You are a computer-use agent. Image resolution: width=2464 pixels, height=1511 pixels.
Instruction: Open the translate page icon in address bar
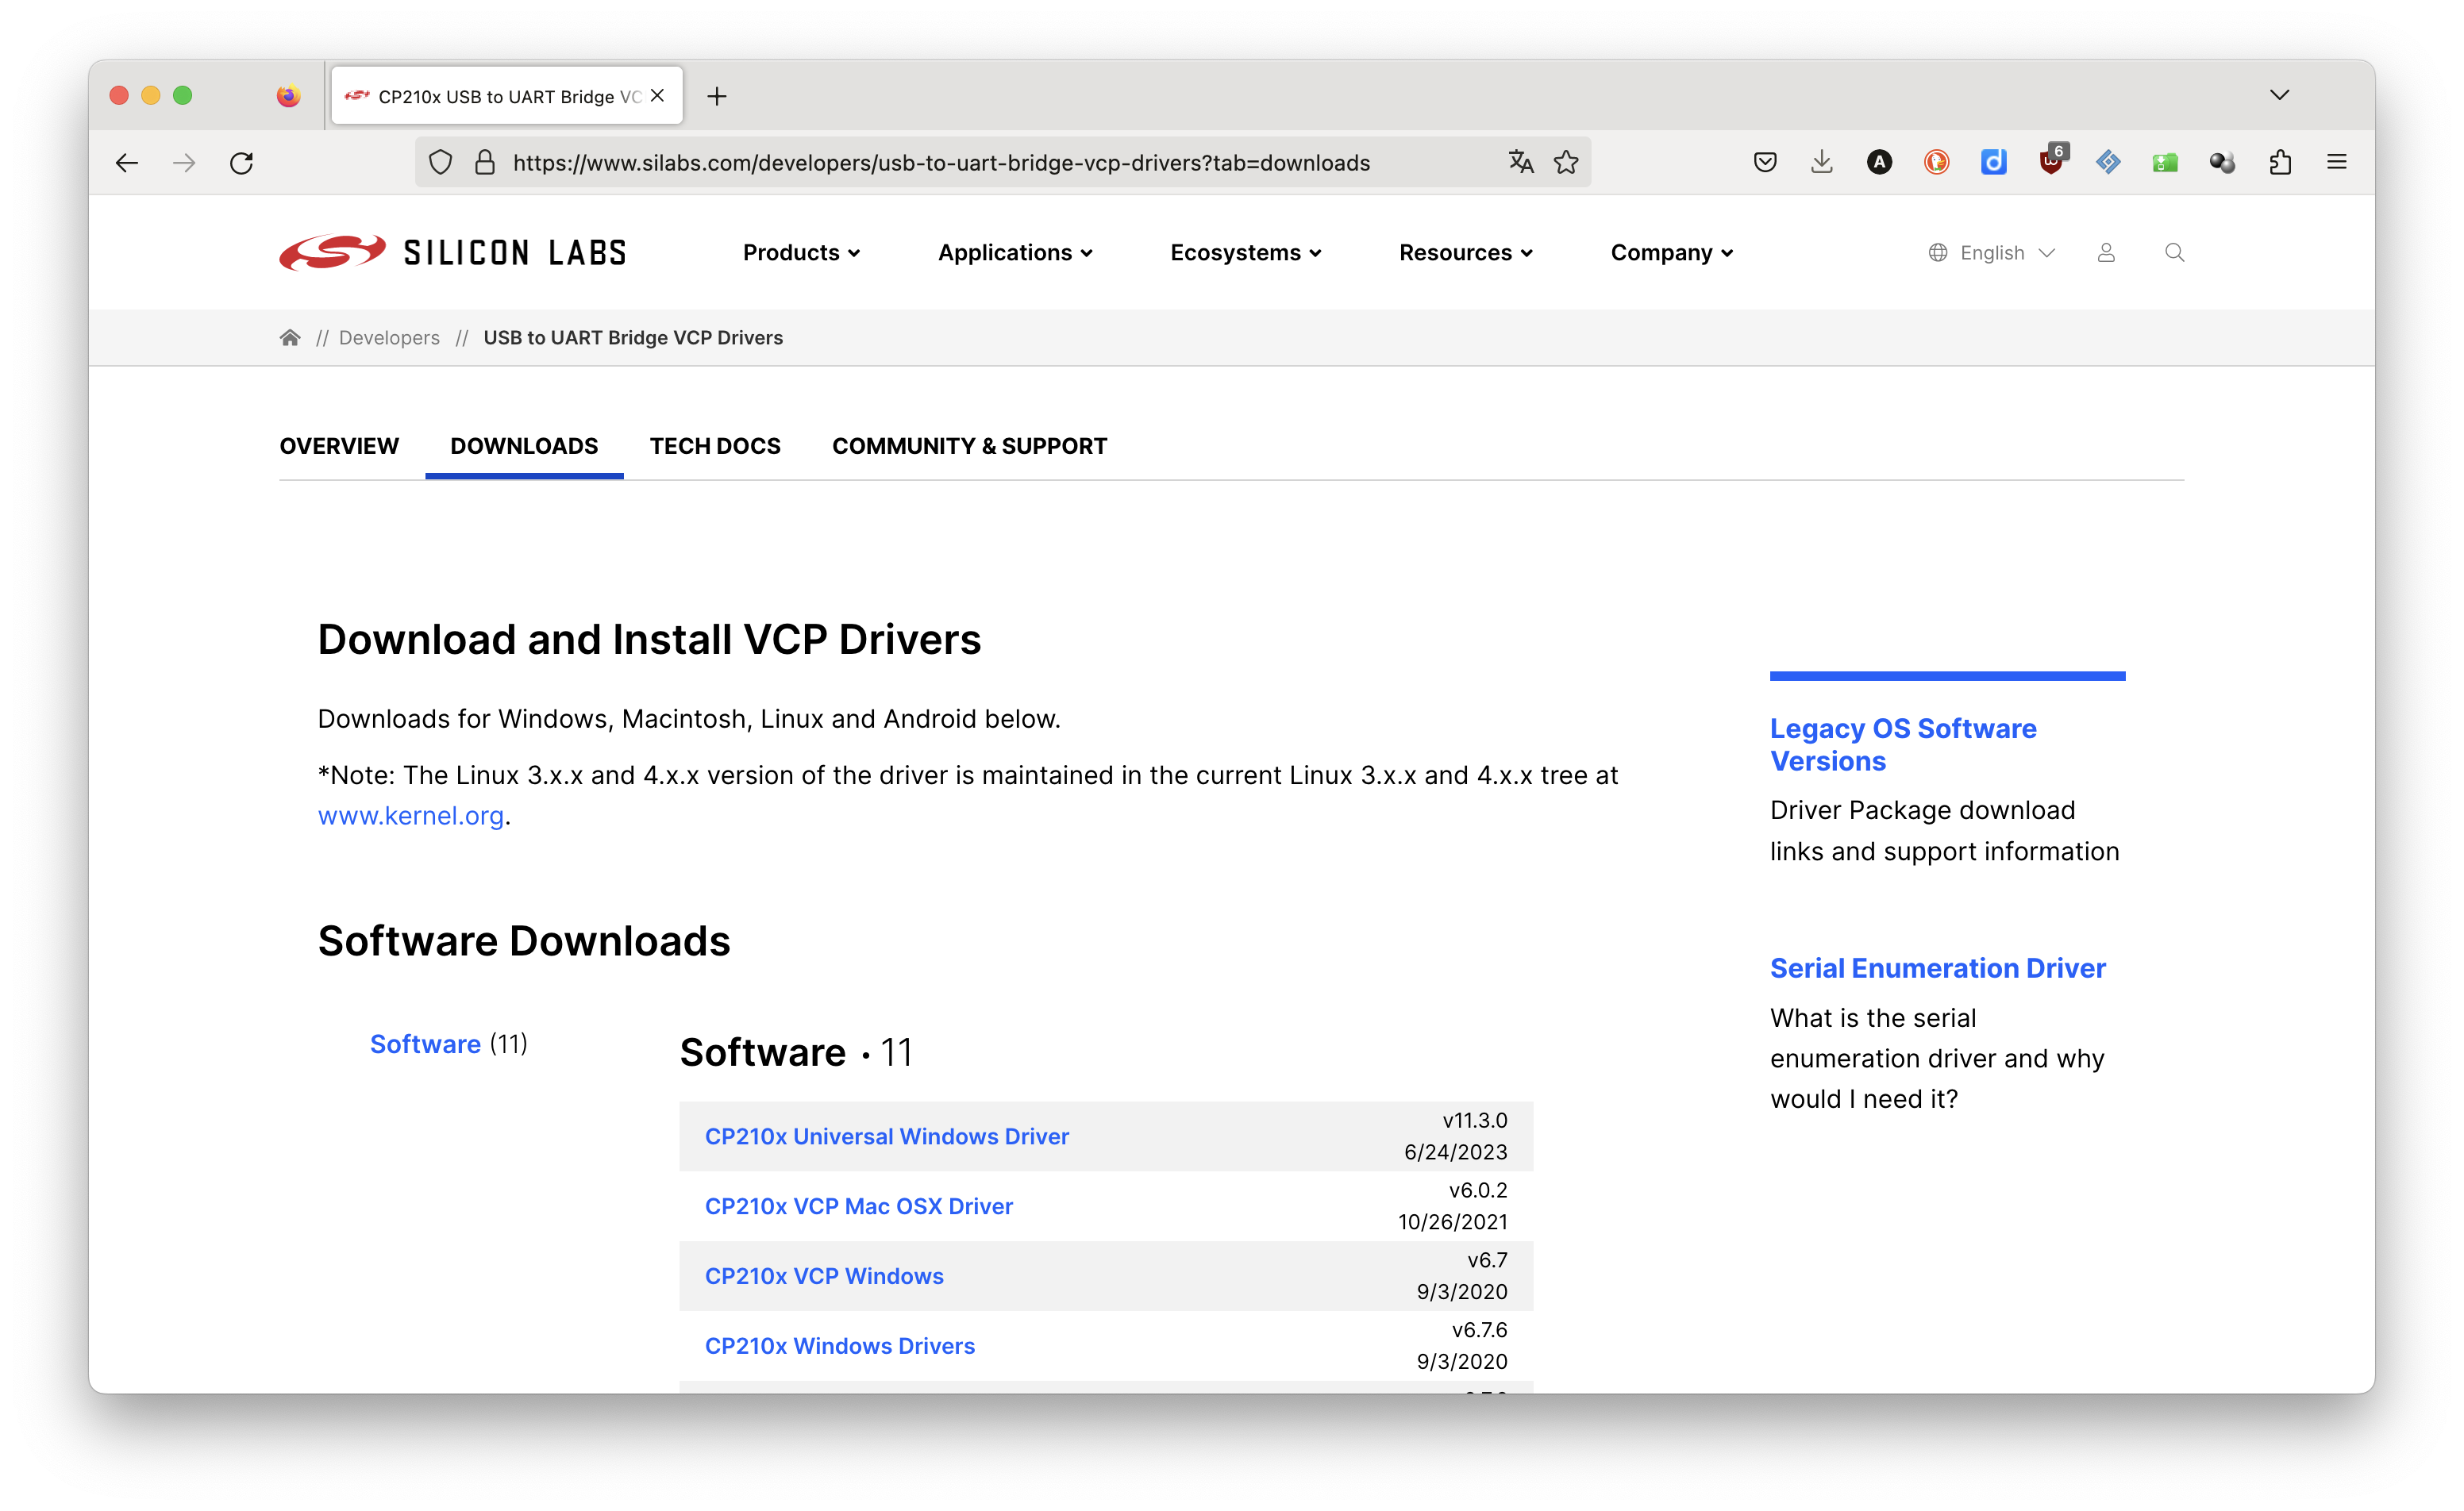[1520, 162]
